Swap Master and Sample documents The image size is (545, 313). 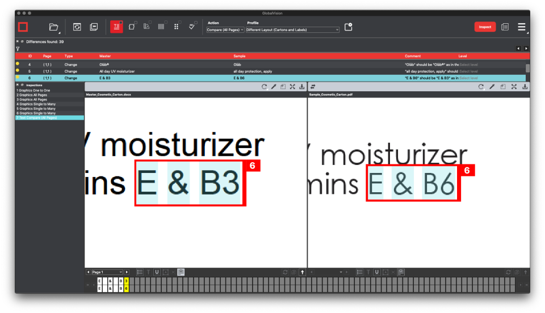313,87
